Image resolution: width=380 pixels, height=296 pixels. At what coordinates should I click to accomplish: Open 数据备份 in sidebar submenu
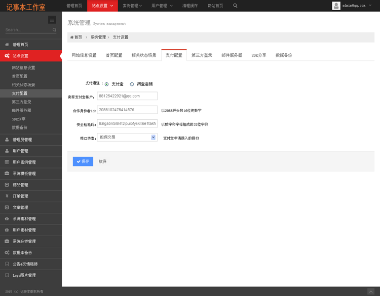[x=20, y=127]
